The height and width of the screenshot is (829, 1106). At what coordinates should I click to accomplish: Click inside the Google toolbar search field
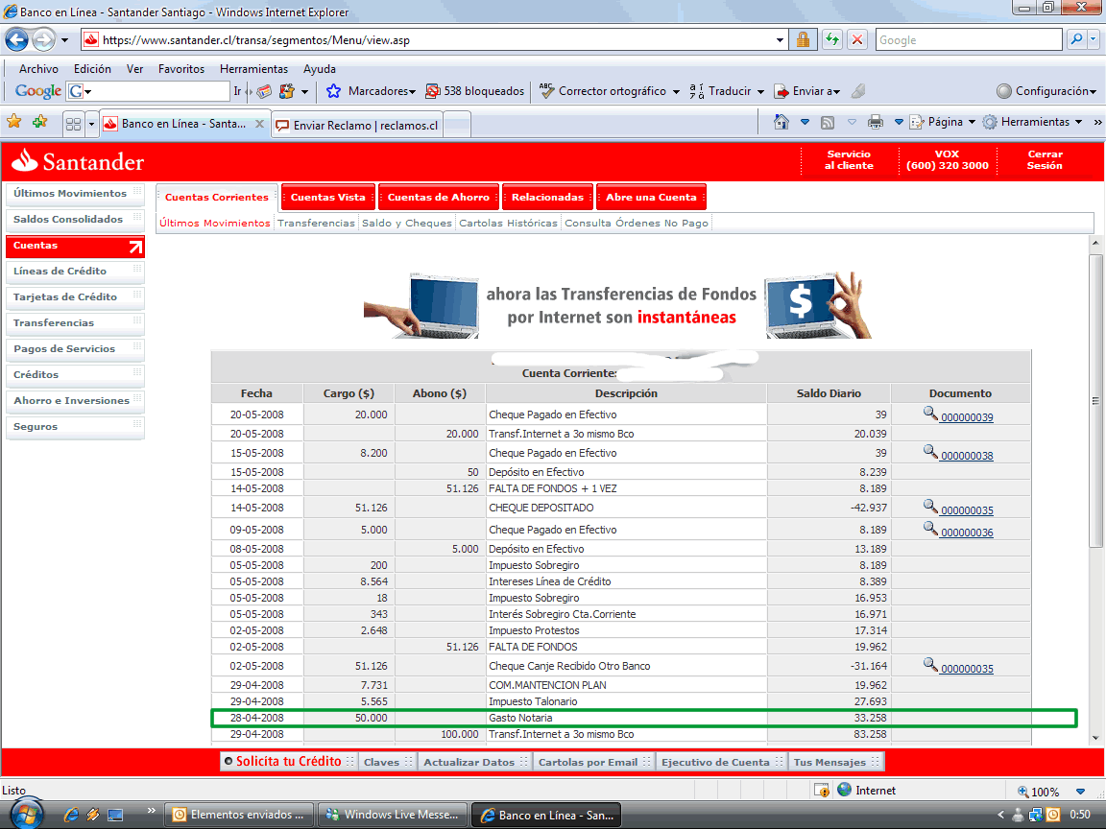(x=156, y=91)
